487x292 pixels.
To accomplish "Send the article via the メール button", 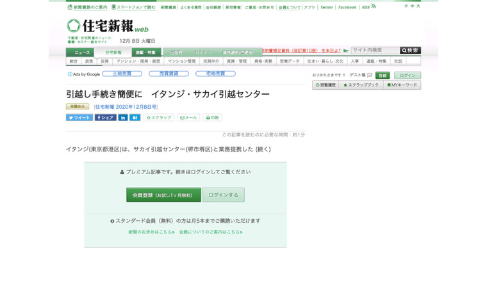I will [x=188, y=118].
